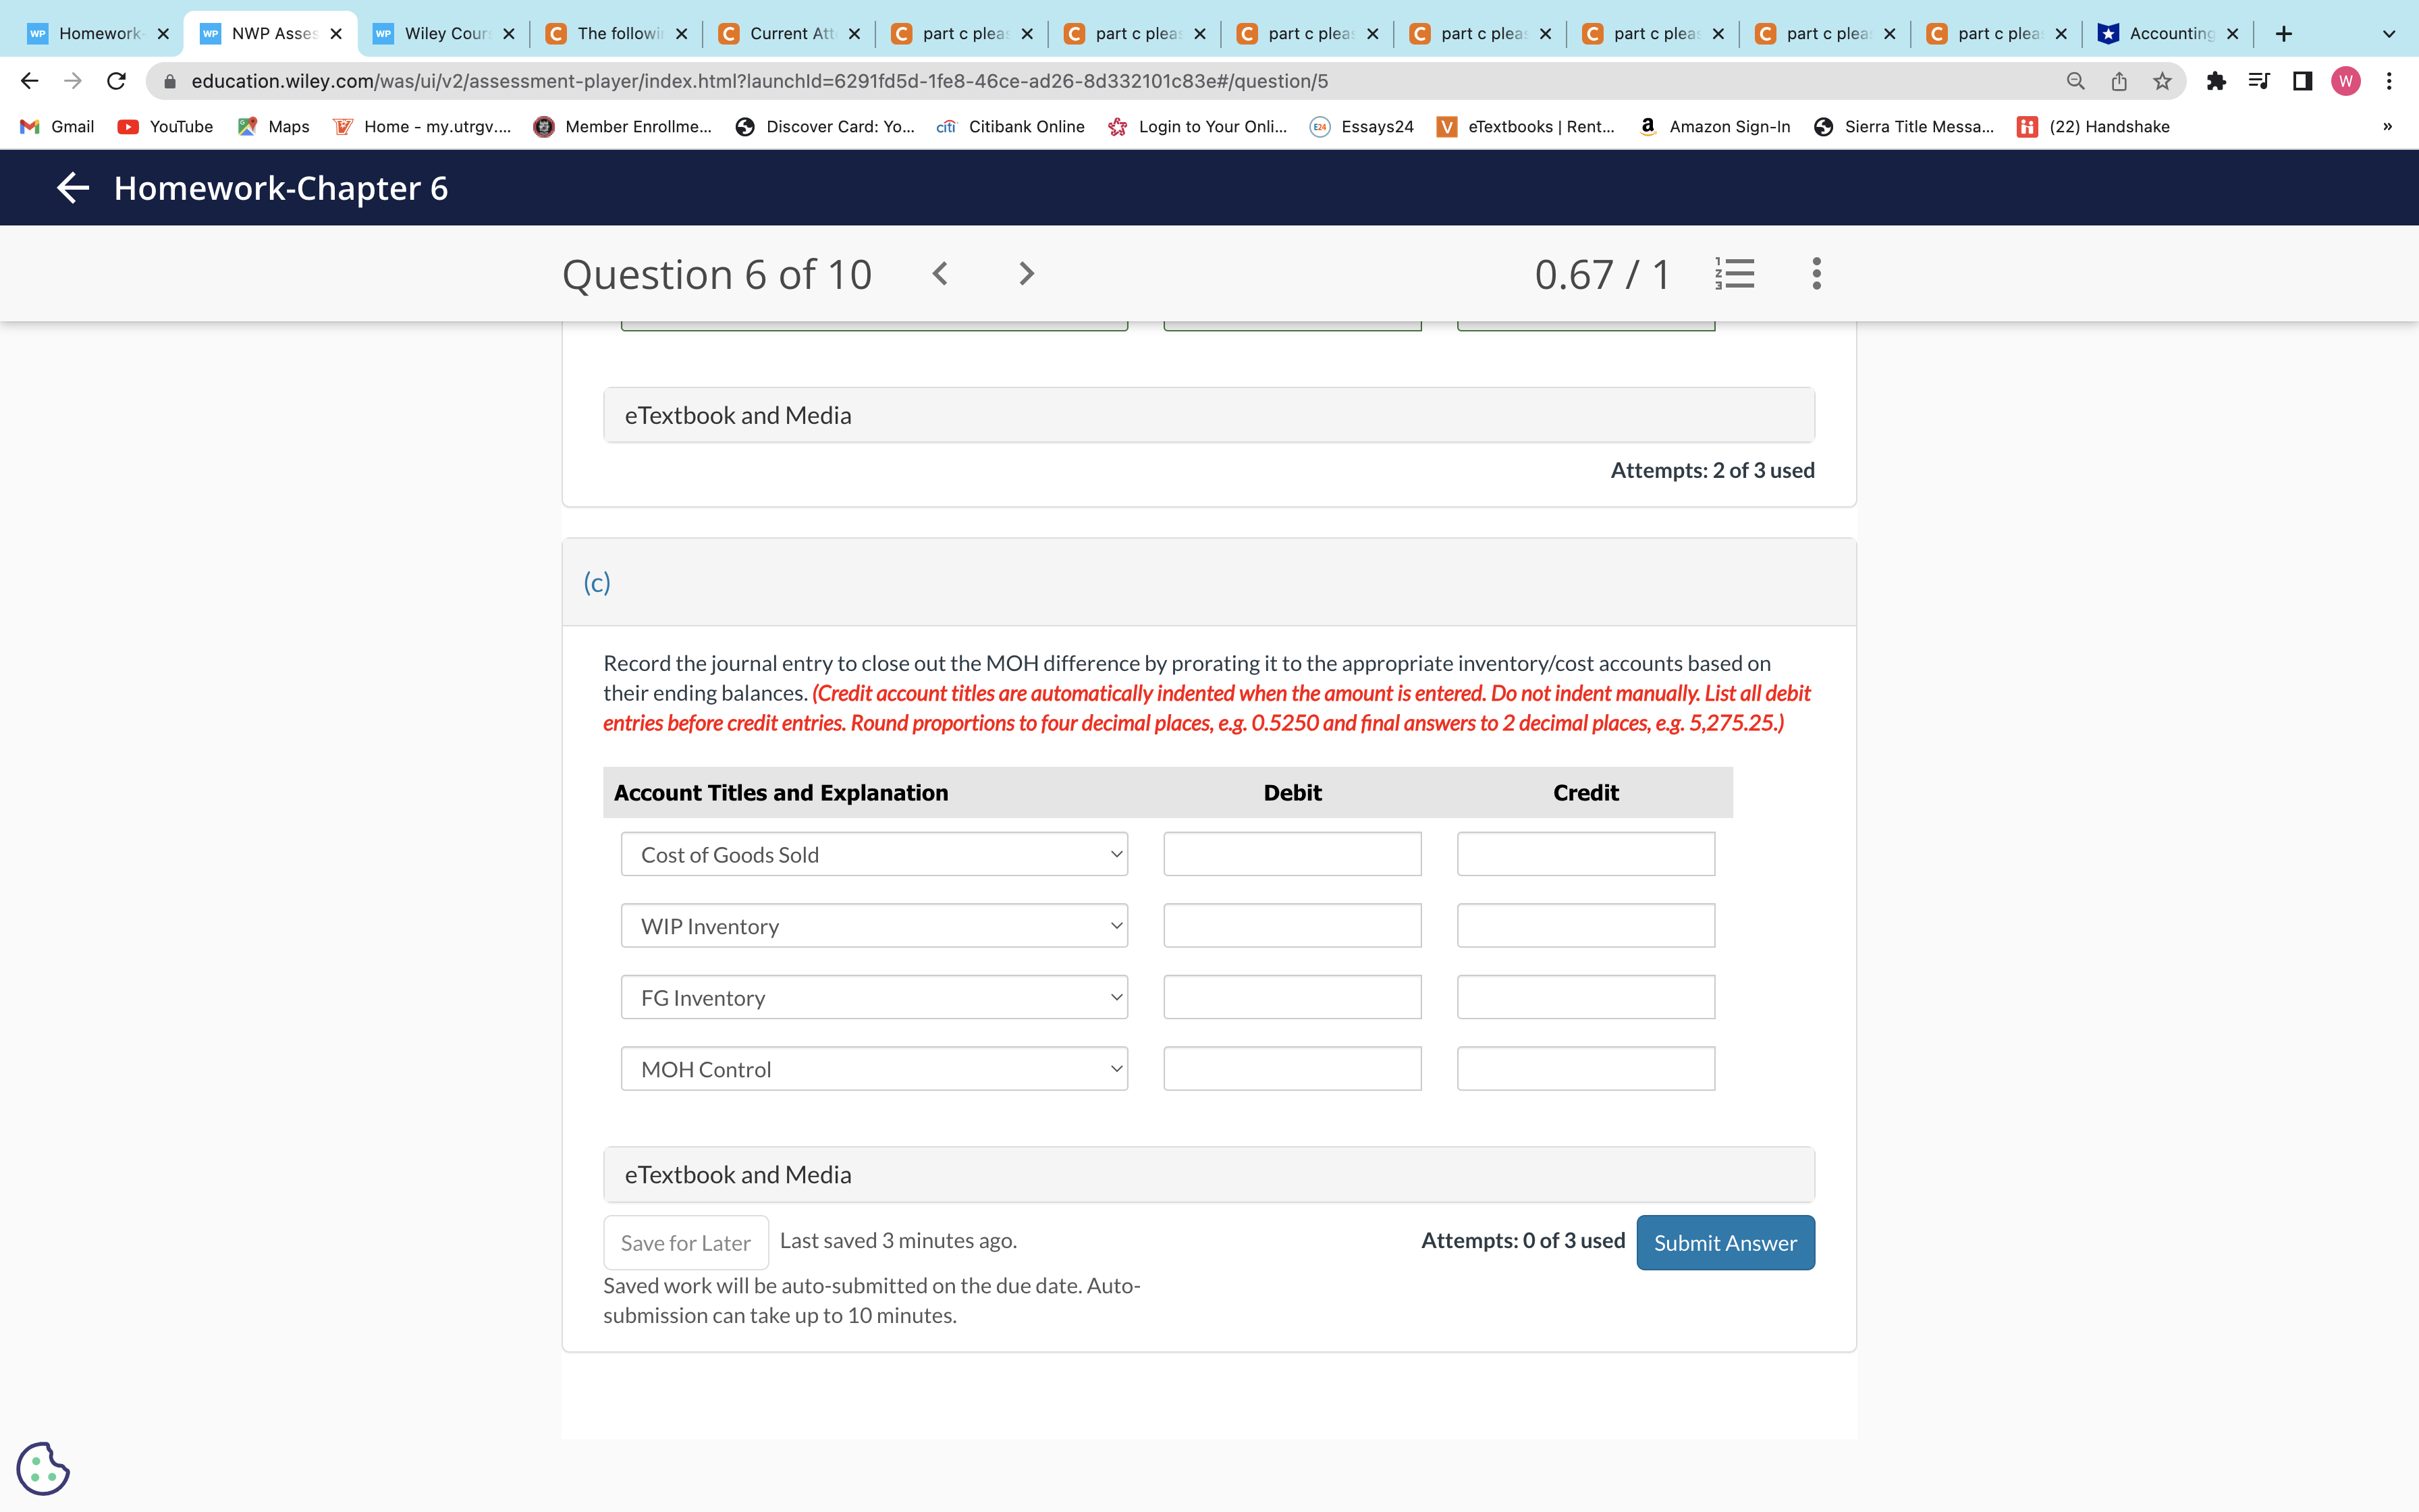Expand the WIP Inventory account dropdown
Screen dimensions: 2419x1512
(x=873, y=926)
